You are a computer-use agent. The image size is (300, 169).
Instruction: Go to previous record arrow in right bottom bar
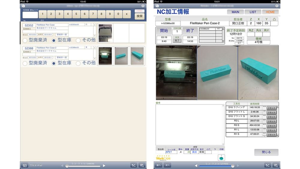tap(196, 166)
